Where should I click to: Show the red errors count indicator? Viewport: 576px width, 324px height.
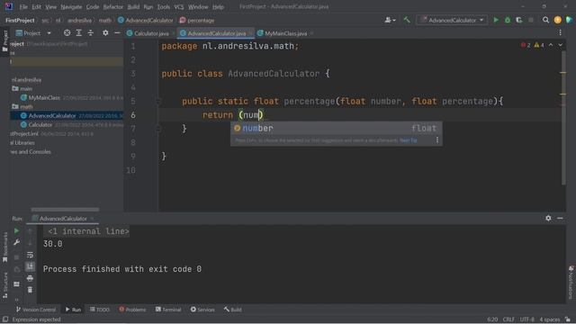[526, 45]
